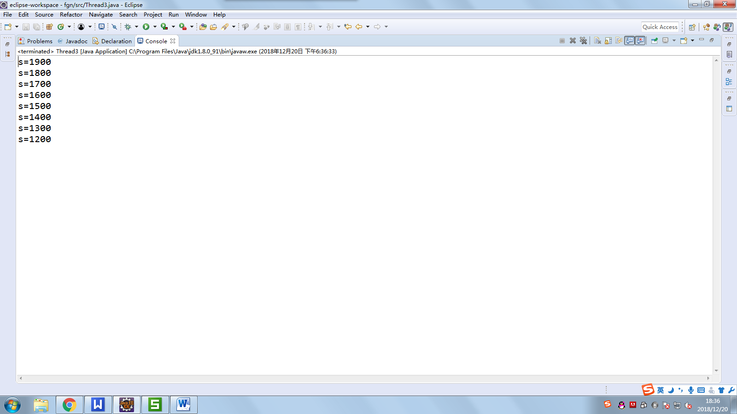Minimize the Console view
The image size is (737, 414).
[x=702, y=40]
